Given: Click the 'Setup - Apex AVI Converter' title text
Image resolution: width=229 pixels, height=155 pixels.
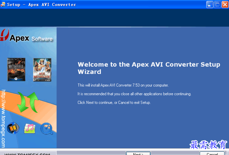Looking at the screenshot, I should point(41,5).
